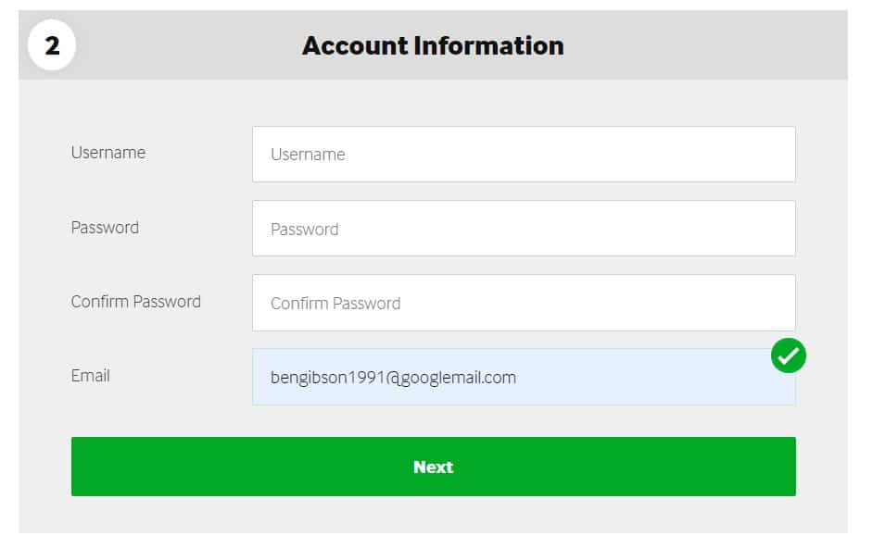Click the step 2 number badge
The width and height of the screenshot is (873, 548).
point(52,45)
